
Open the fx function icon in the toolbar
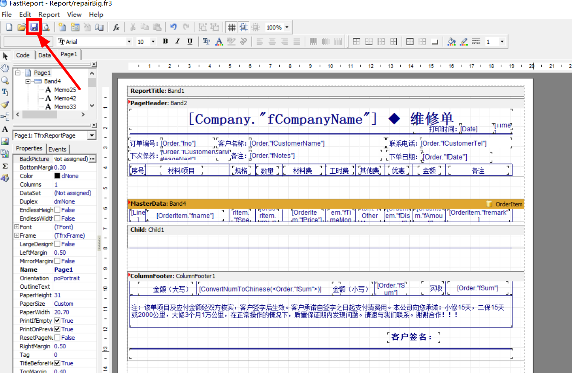116,27
